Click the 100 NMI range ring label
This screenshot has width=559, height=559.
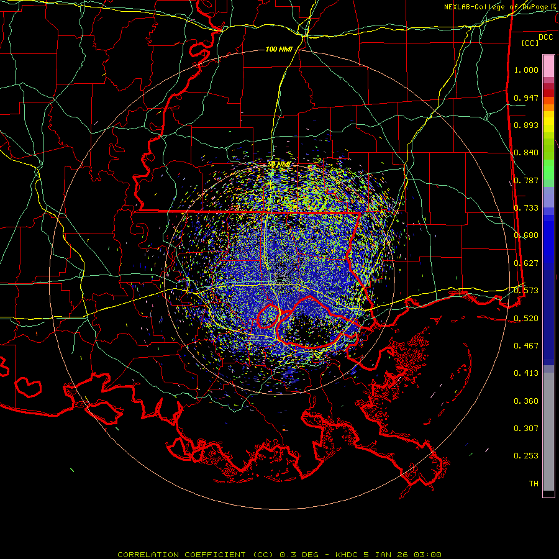pyautogui.click(x=279, y=49)
